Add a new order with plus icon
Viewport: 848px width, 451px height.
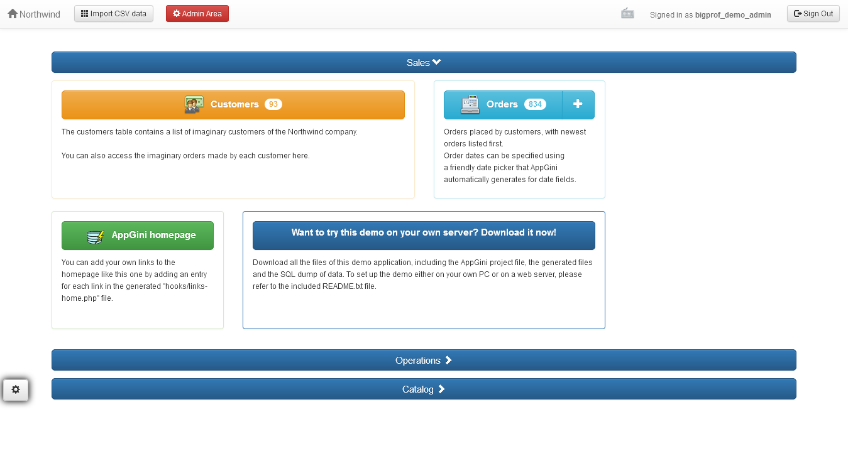click(578, 104)
